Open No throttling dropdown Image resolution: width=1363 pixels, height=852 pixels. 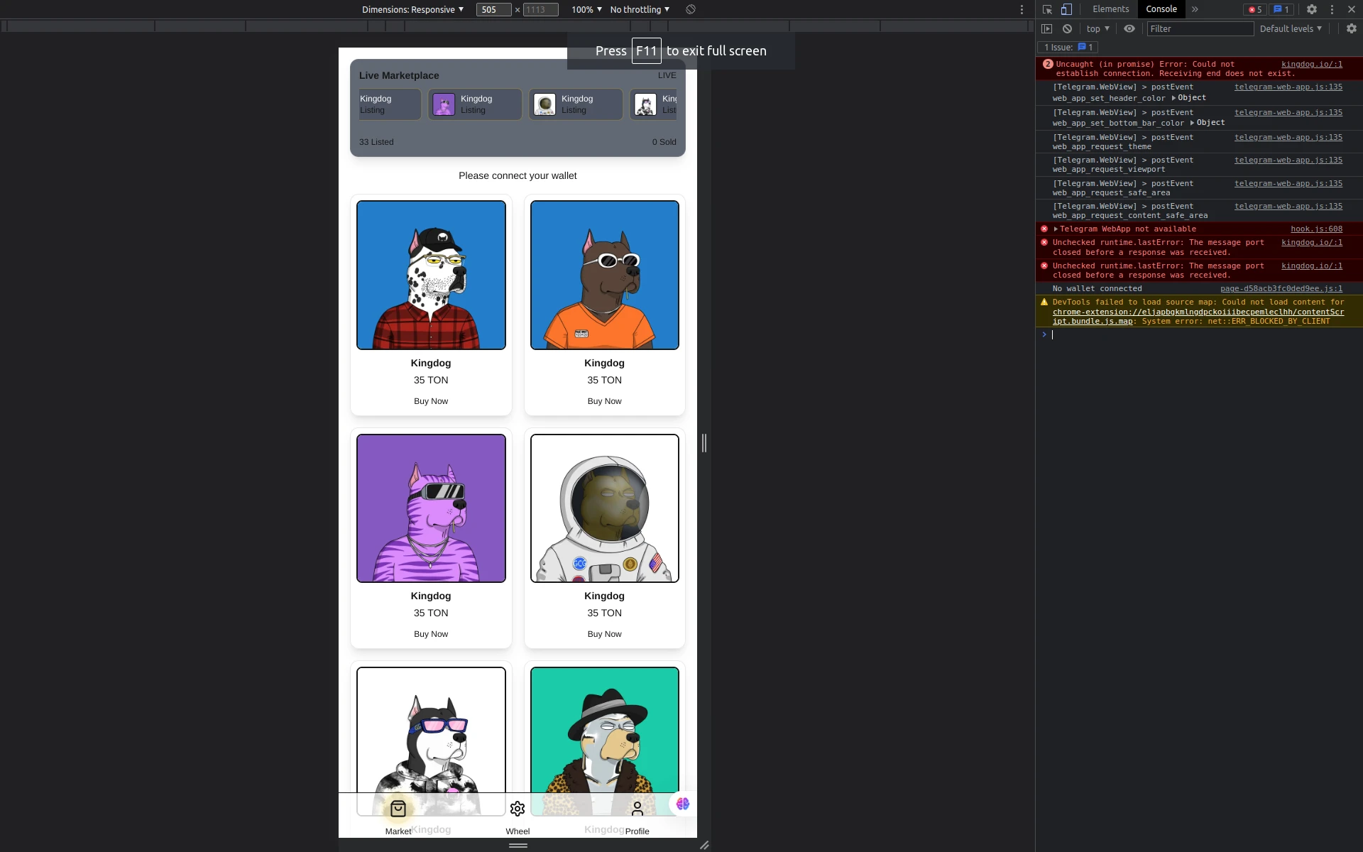coord(640,9)
